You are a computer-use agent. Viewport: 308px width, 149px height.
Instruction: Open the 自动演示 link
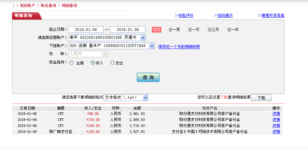[x=225, y=15]
